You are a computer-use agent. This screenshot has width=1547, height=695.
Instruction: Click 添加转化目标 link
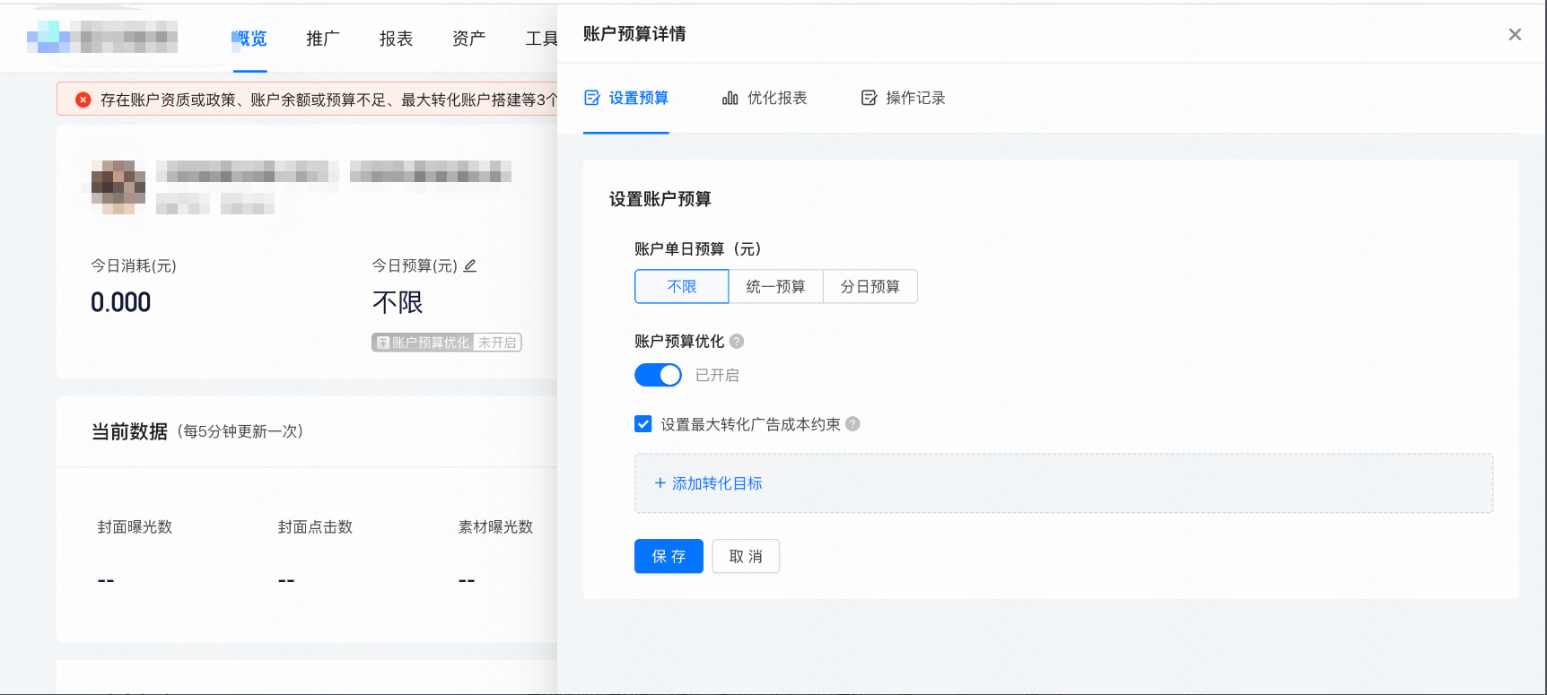[x=708, y=483]
